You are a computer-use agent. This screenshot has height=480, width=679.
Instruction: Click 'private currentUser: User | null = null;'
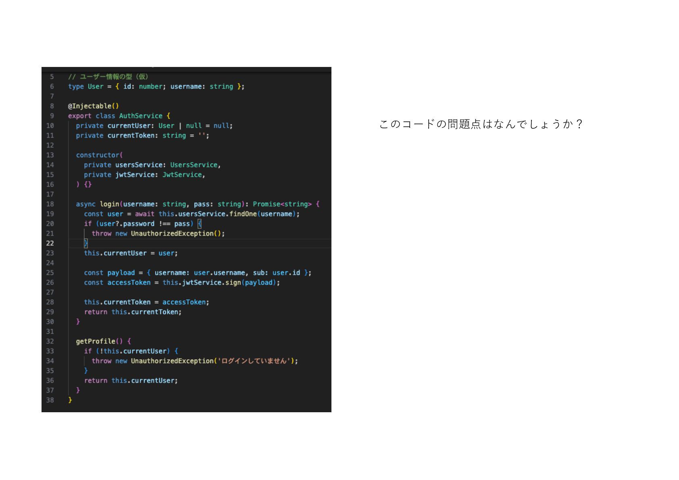coord(154,126)
